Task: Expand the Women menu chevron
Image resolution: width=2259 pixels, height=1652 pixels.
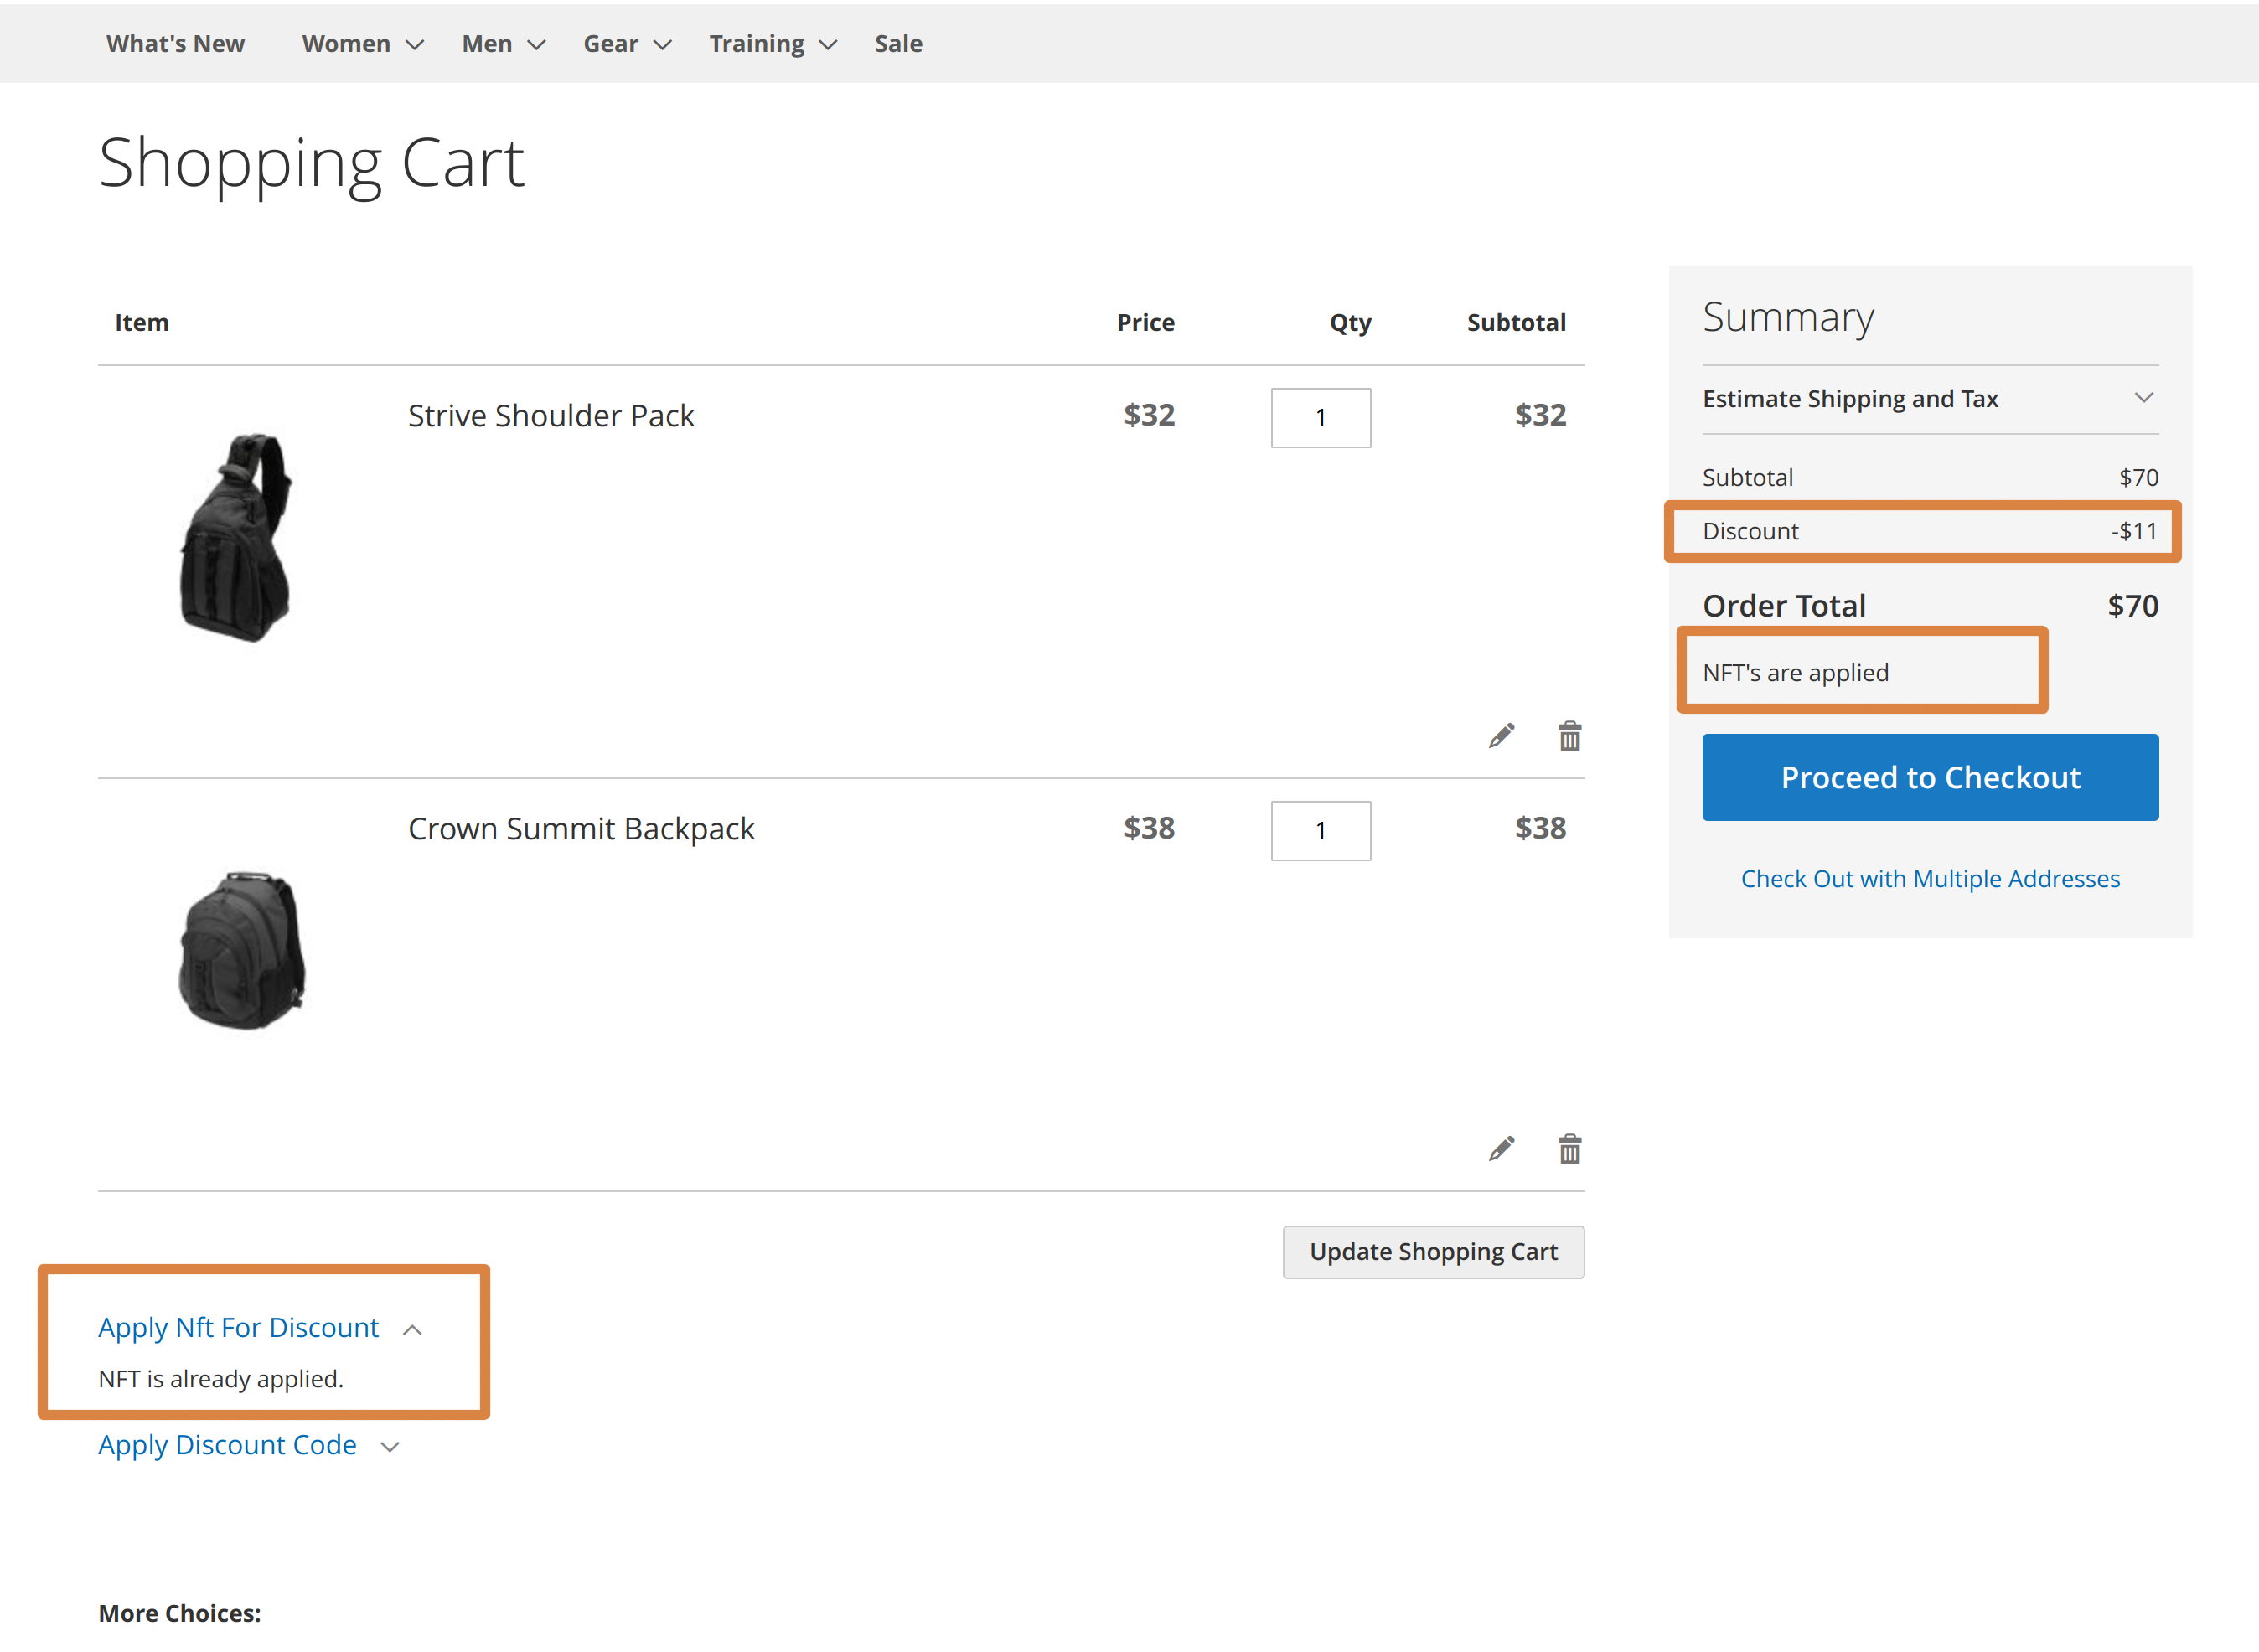Action: click(415, 44)
